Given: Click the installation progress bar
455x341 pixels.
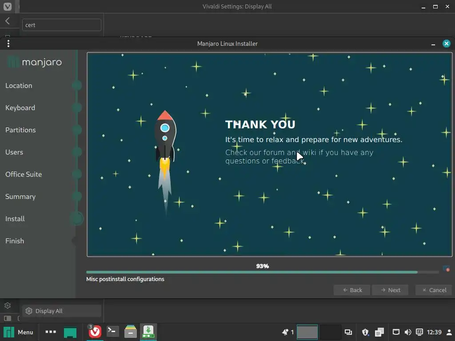Looking at the screenshot, I should click(262, 272).
